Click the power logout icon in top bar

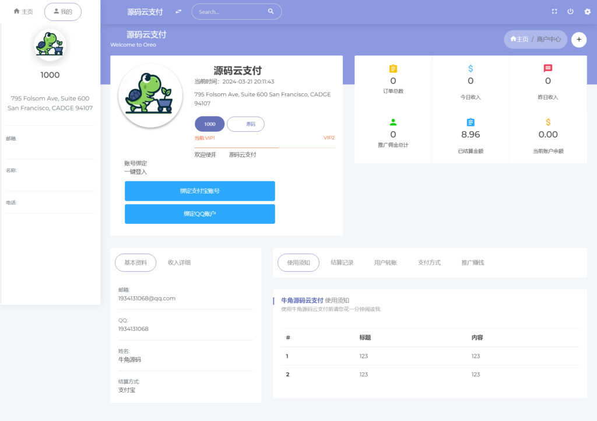click(x=570, y=11)
